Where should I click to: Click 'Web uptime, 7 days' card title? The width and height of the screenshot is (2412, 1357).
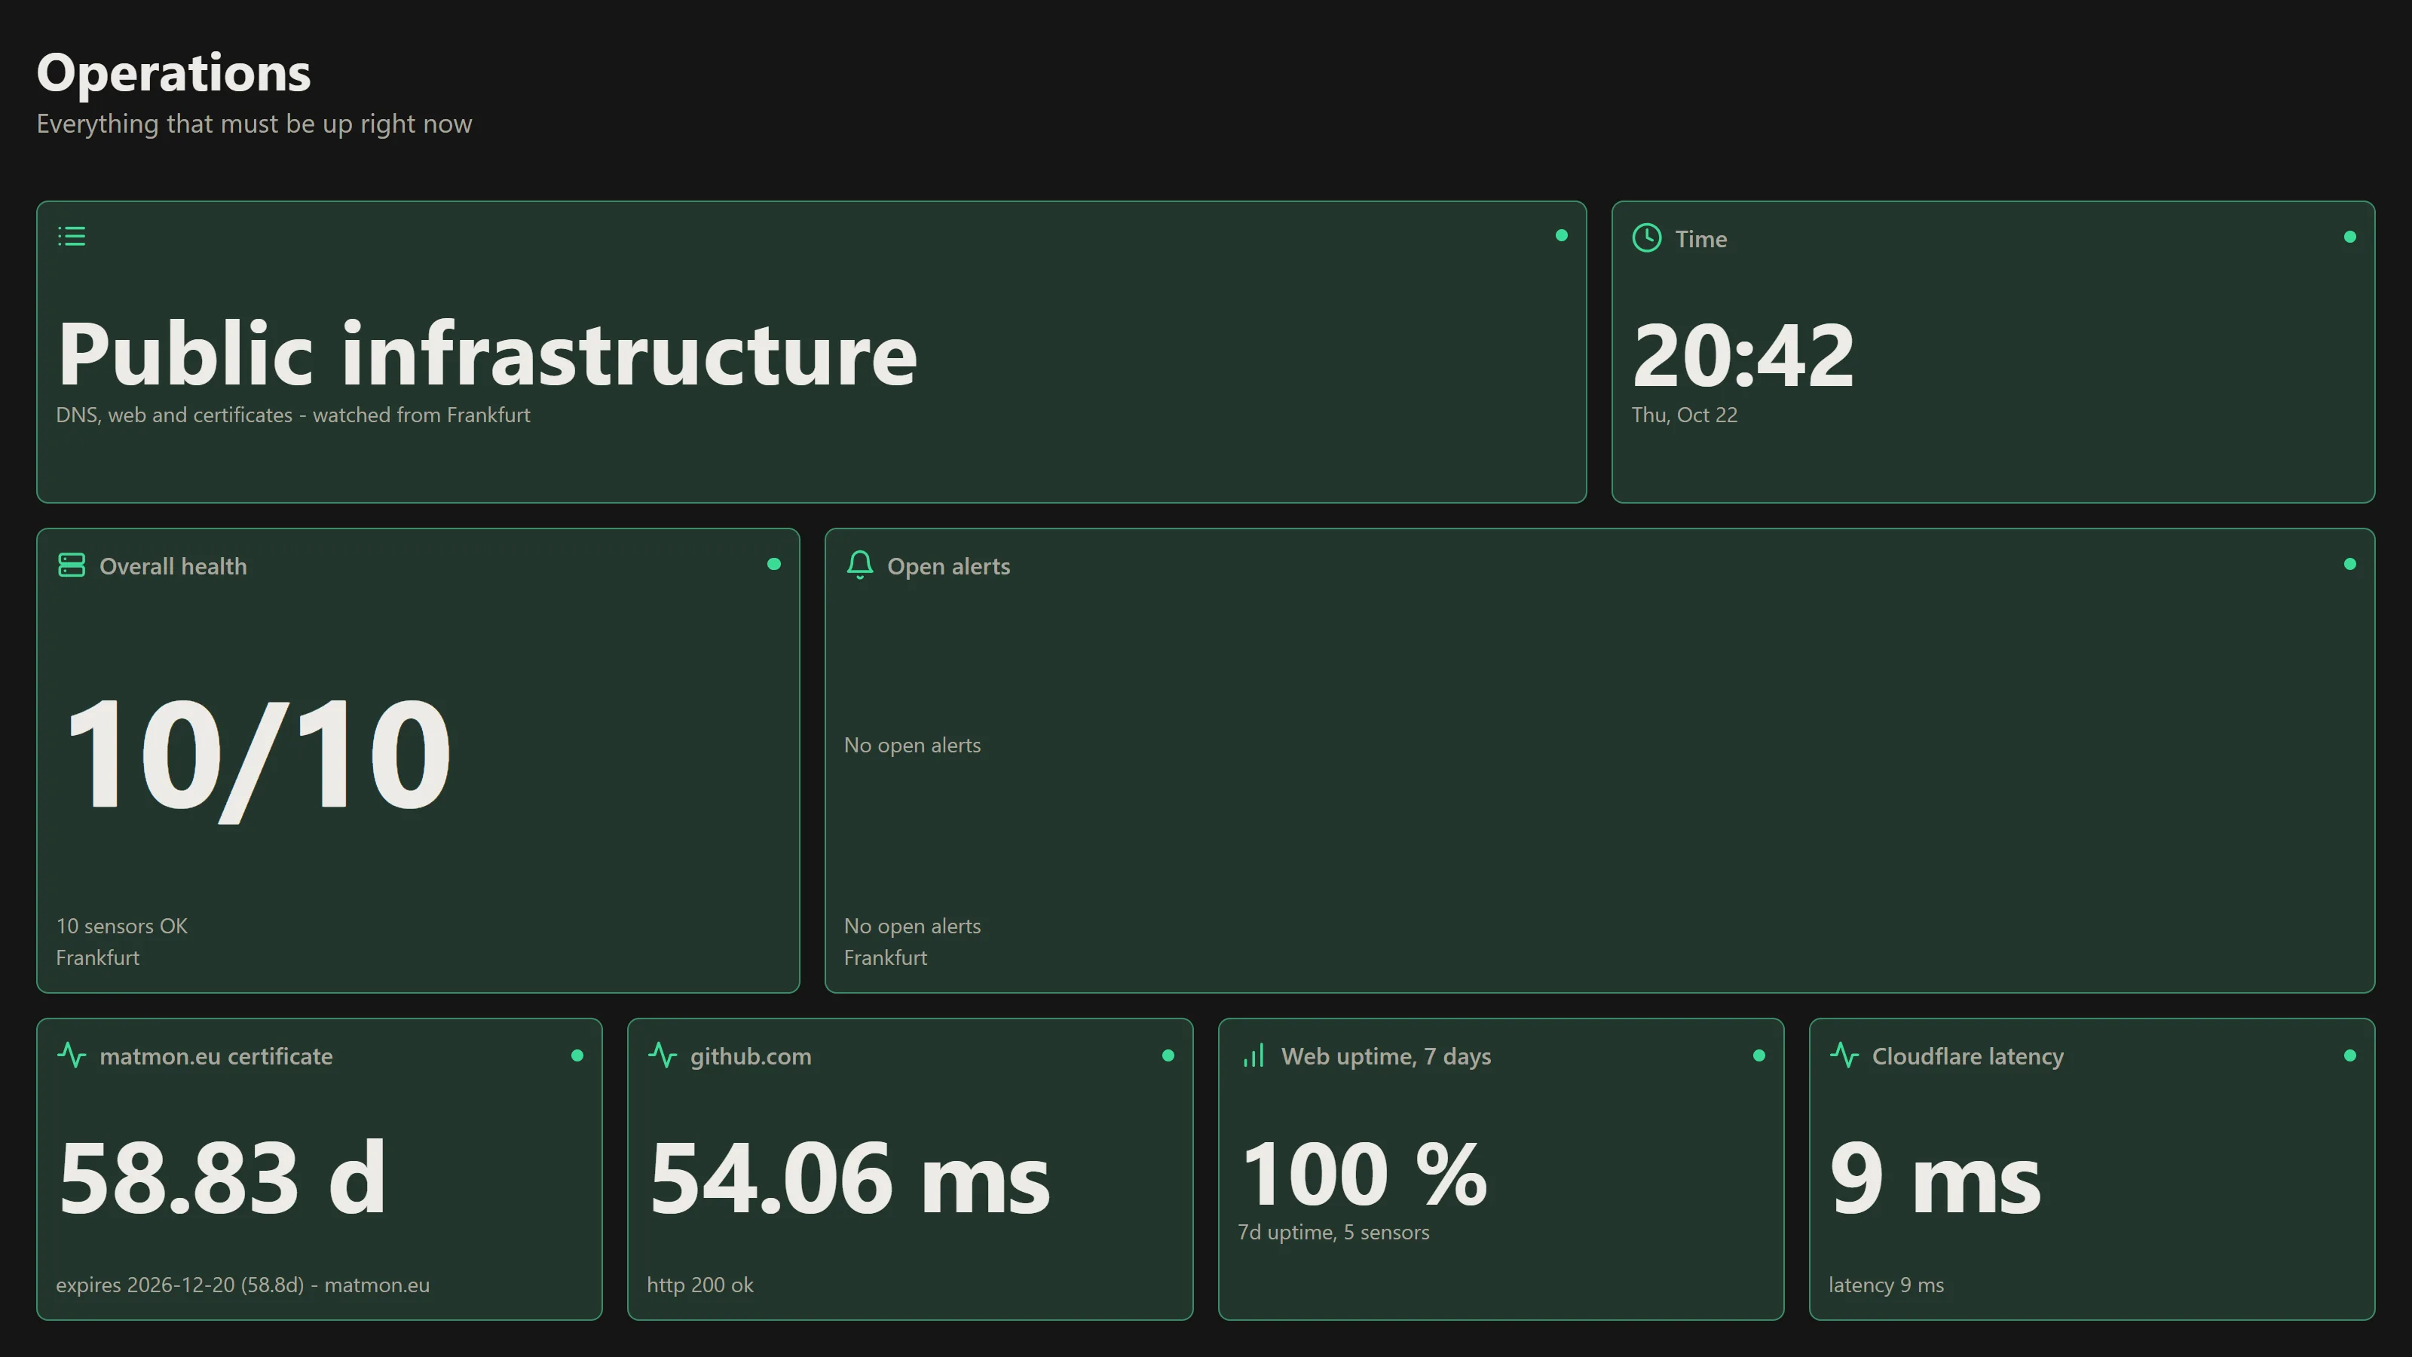(x=1386, y=1056)
